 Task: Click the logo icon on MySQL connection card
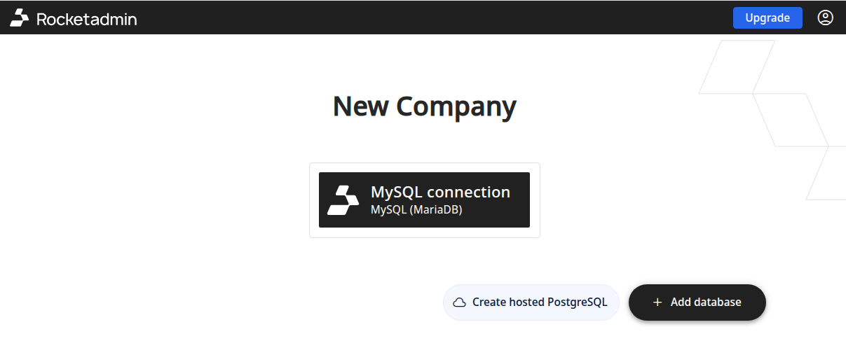pyautogui.click(x=343, y=200)
